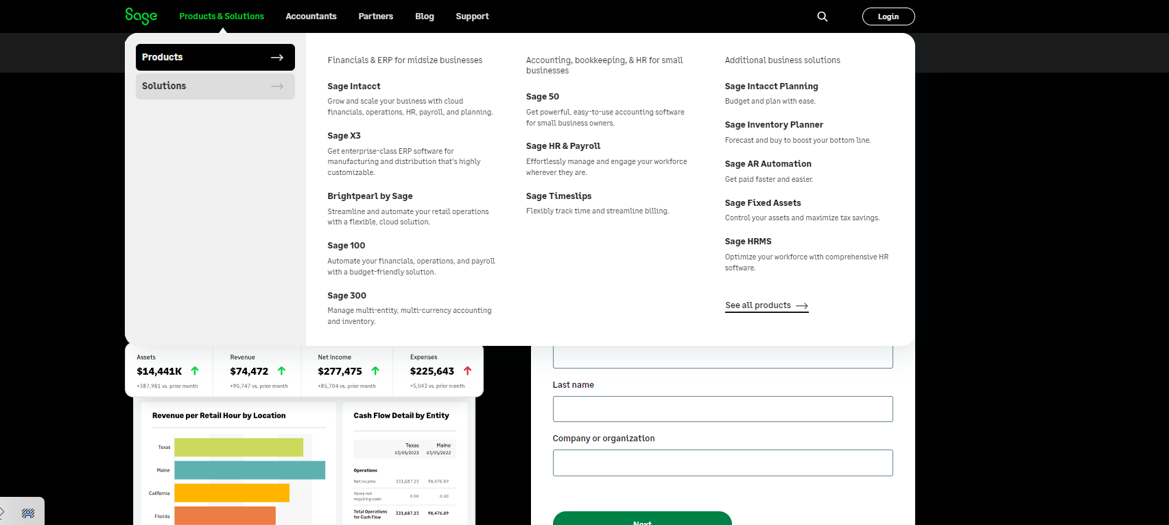This screenshot has height=525, width=1169.
Task: Click the yellow California bar
Action: (232, 493)
